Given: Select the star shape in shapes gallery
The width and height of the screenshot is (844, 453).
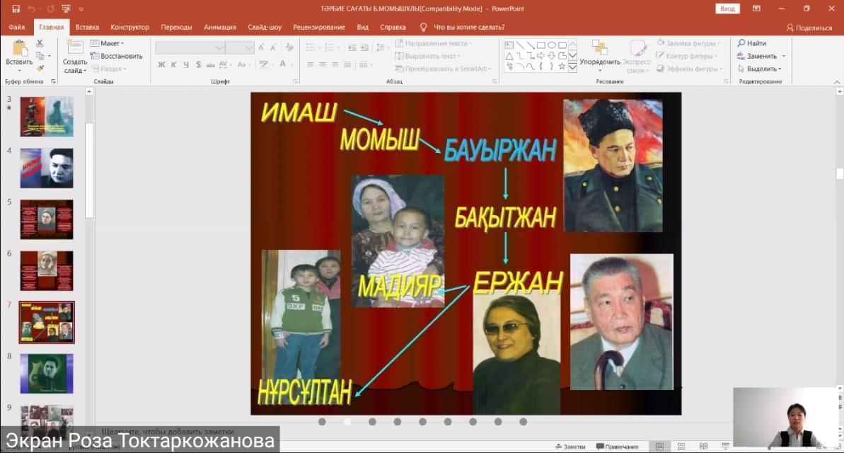Looking at the screenshot, I should click(562, 66).
